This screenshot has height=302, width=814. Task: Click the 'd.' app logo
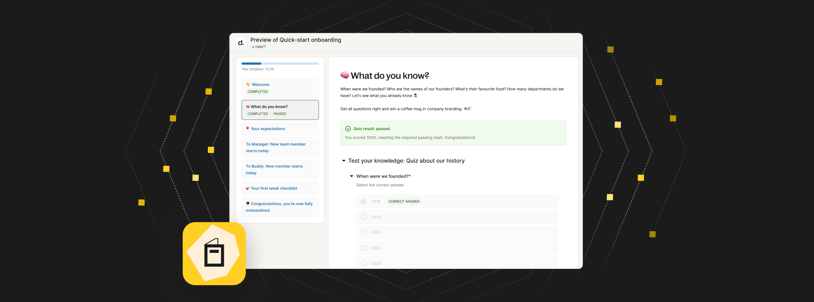pos(241,43)
